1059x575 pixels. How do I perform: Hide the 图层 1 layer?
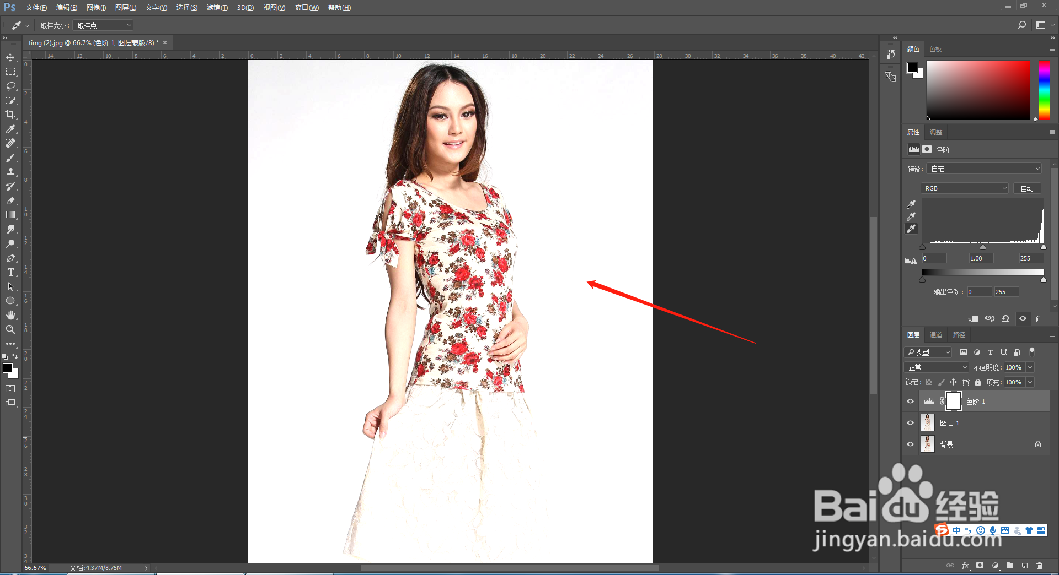(x=911, y=423)
